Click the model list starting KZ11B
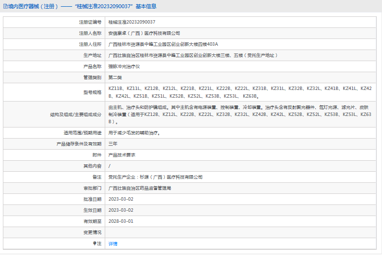 click(240, 92)
